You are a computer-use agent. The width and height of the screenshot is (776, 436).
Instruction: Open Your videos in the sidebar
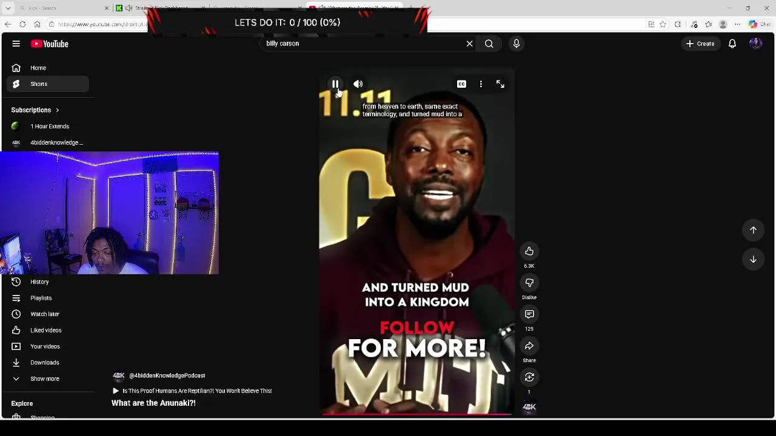[x=48, y=346]
